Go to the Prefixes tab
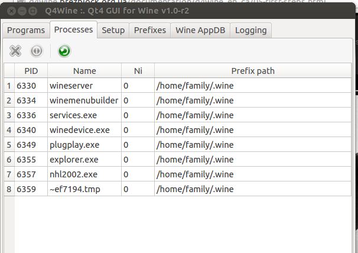Screen dimensions: 358x253 tap(150, 30)
